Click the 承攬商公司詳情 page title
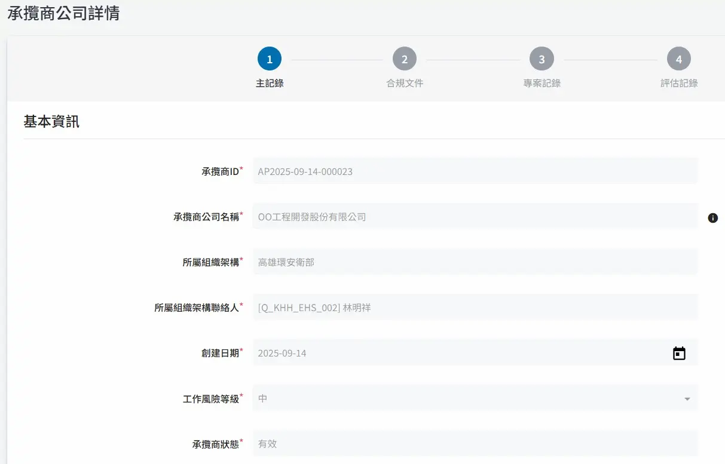 click(x=63, y=14)
